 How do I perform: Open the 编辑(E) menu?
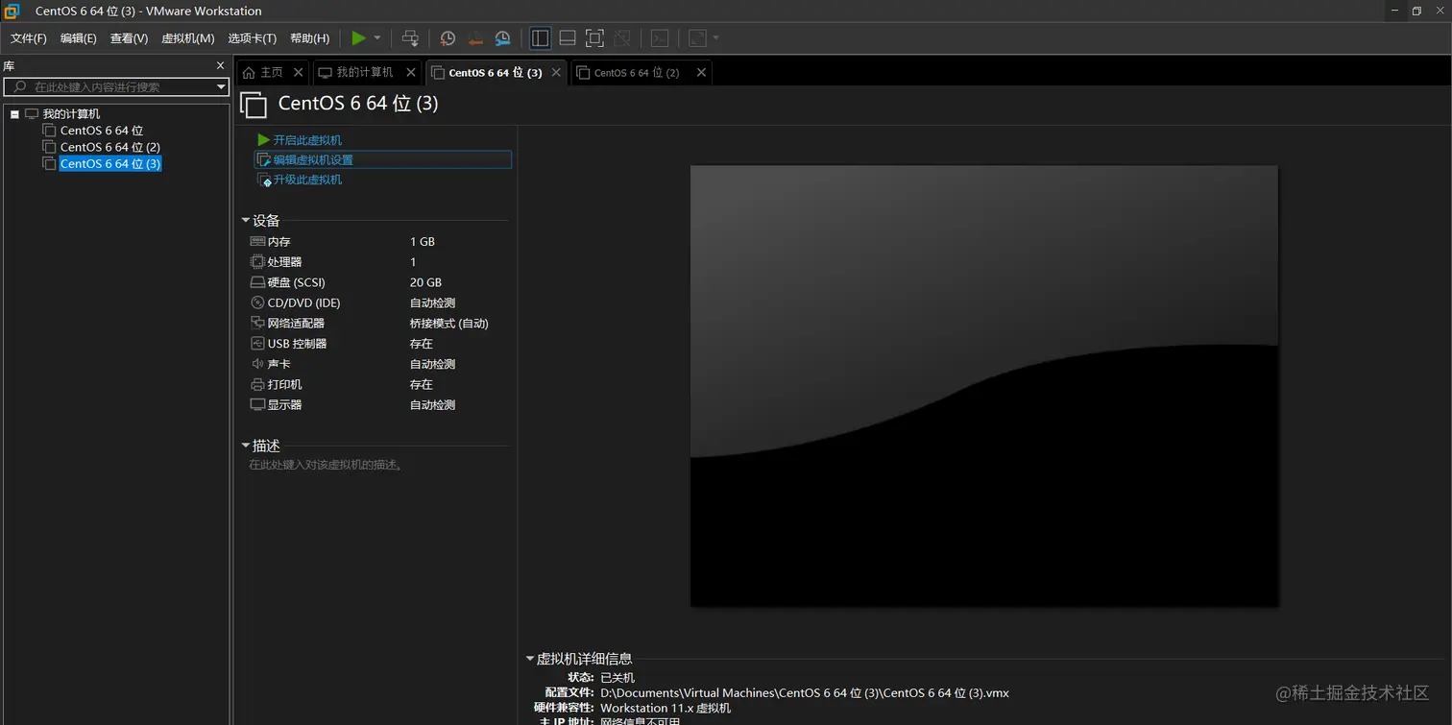coord(78,38)
